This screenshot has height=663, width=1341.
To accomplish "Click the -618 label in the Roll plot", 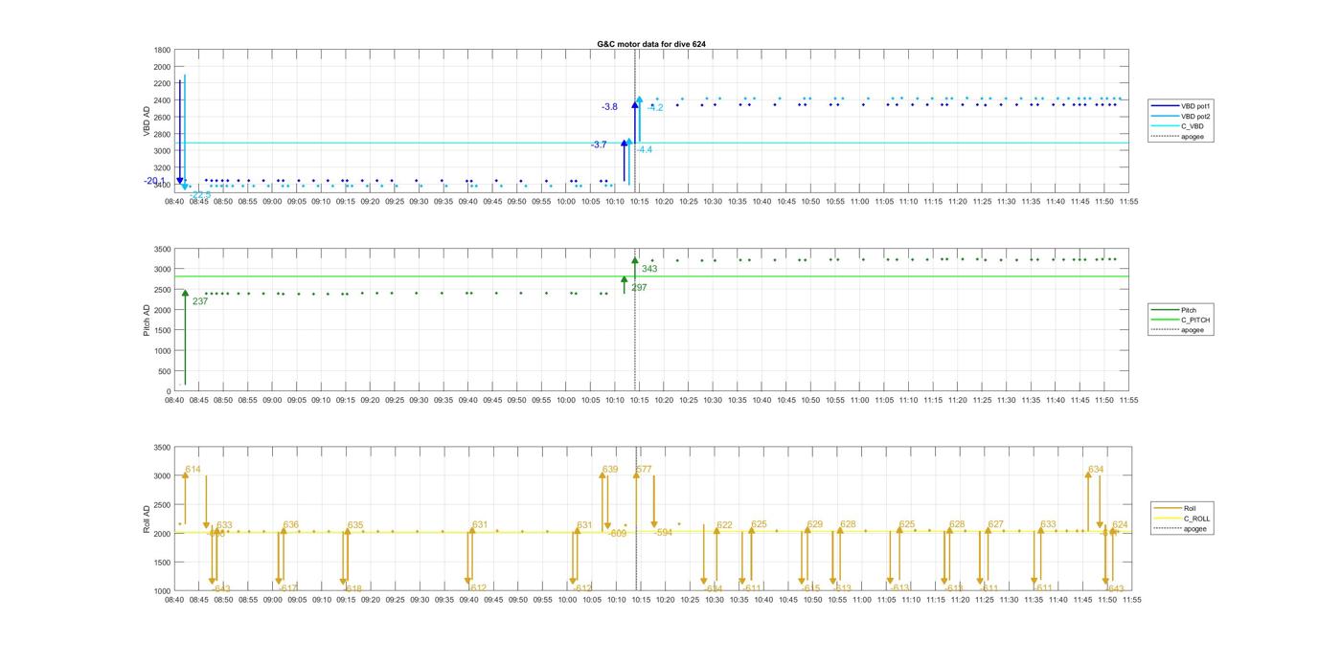I will pos(352,588).
